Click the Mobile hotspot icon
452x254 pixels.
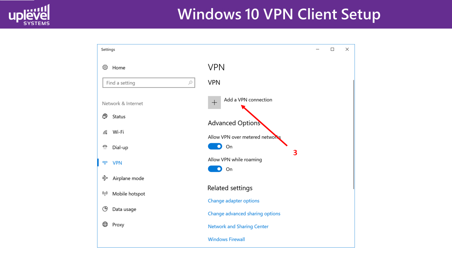(x=105, y=194)
